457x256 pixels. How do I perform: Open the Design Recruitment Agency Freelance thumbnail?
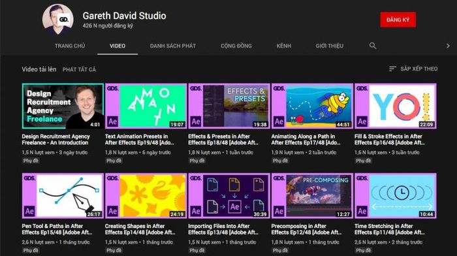(63, 106)
